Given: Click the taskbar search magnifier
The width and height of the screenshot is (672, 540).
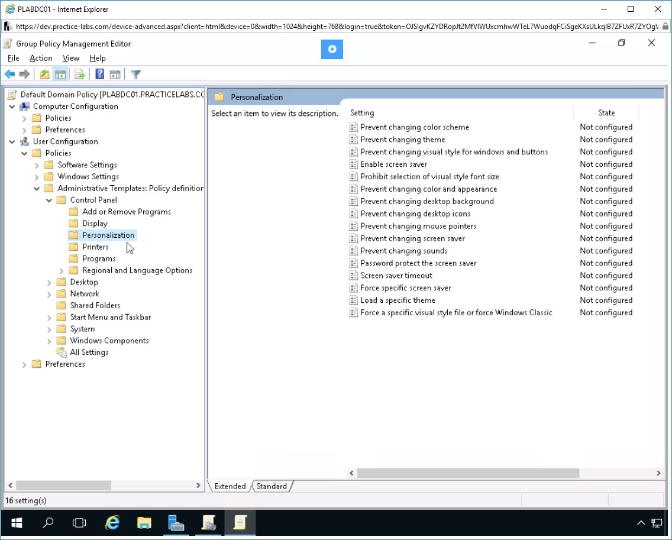Looking at the screenshot, I should click(48, 523).
